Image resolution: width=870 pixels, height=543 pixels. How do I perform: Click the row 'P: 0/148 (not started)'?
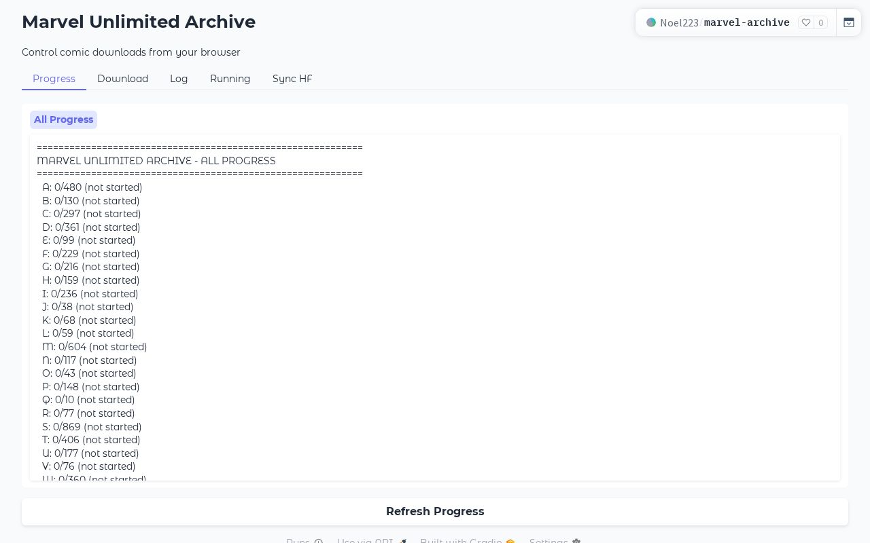pyautogui.click(x=90, y=387)
